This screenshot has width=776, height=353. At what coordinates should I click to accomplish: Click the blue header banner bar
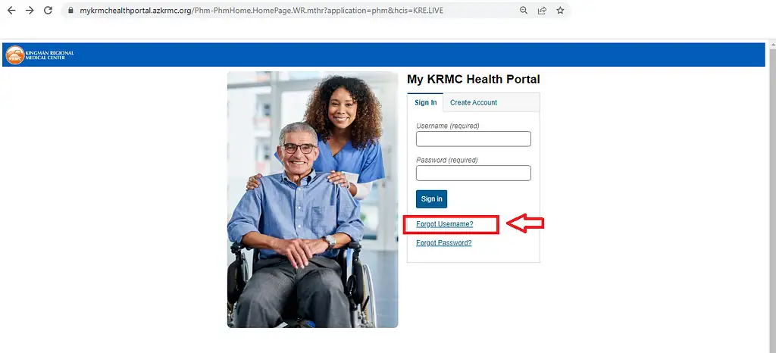point(383,55)
